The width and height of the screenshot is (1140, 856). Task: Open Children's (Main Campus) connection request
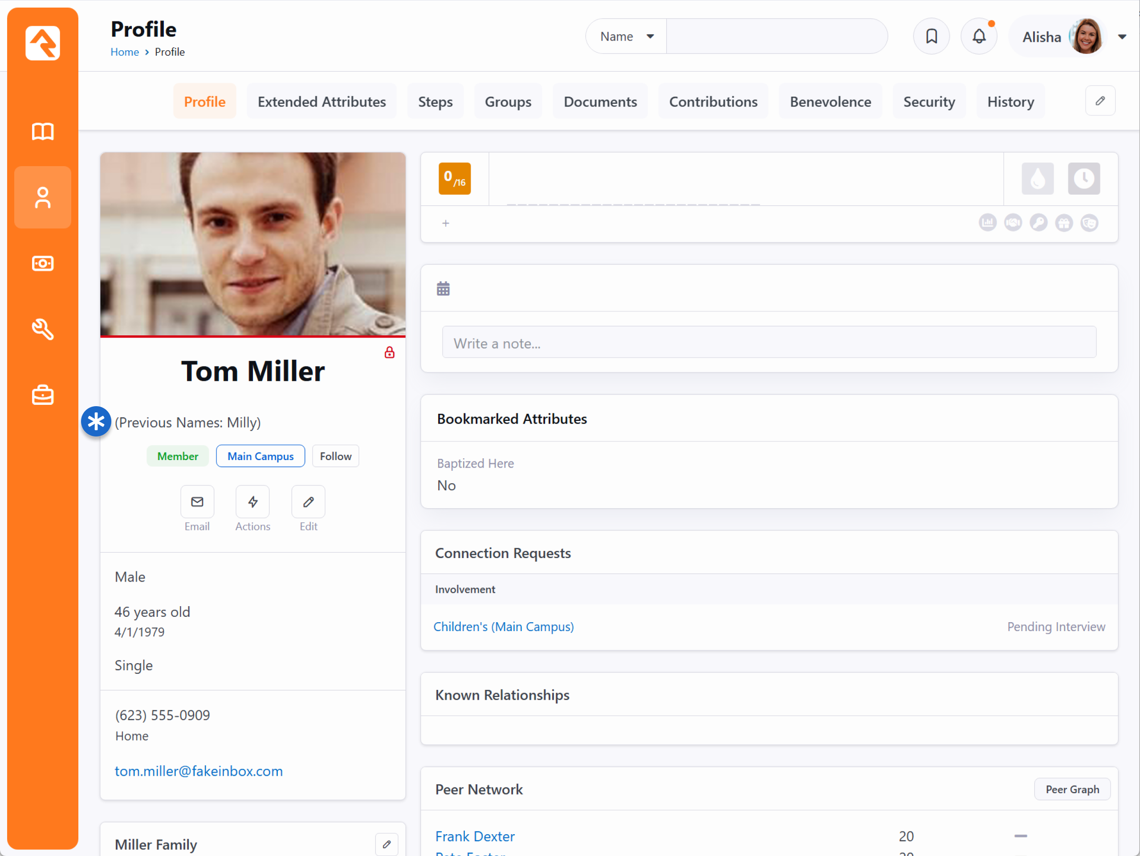pos(504,627)
